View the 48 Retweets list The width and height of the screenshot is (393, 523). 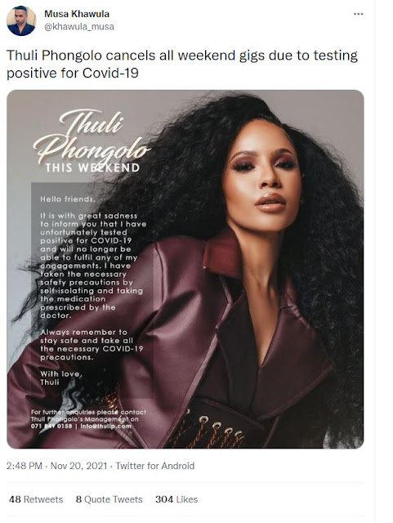point(36,499)
